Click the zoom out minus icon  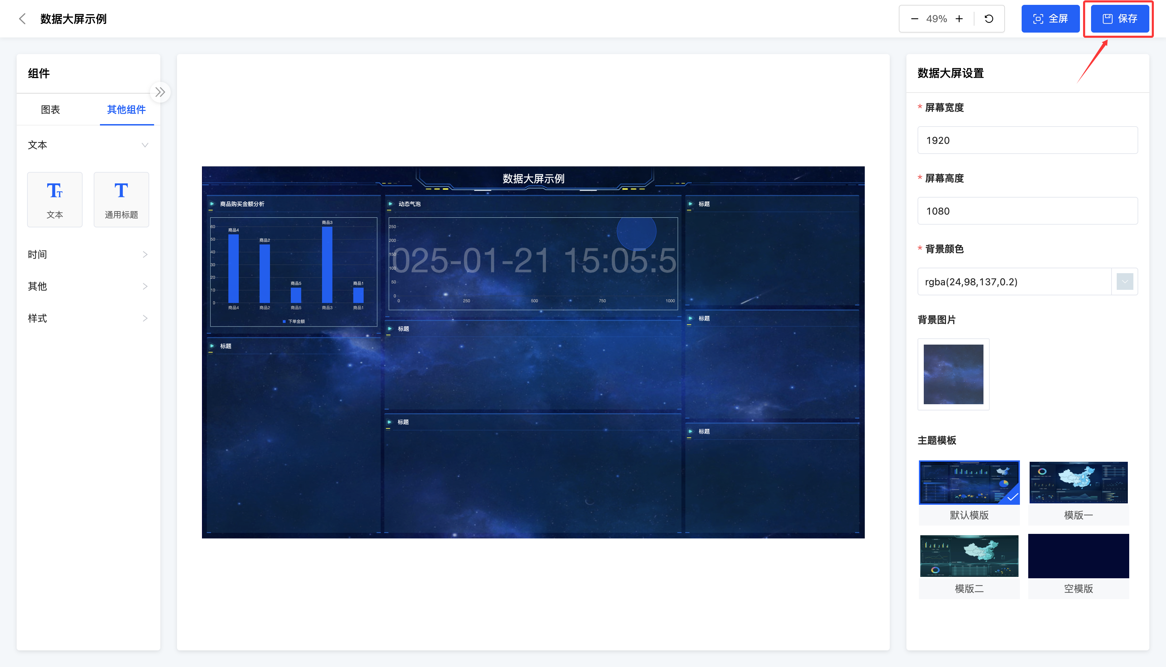pyautogui.click(x=914, y=19)
